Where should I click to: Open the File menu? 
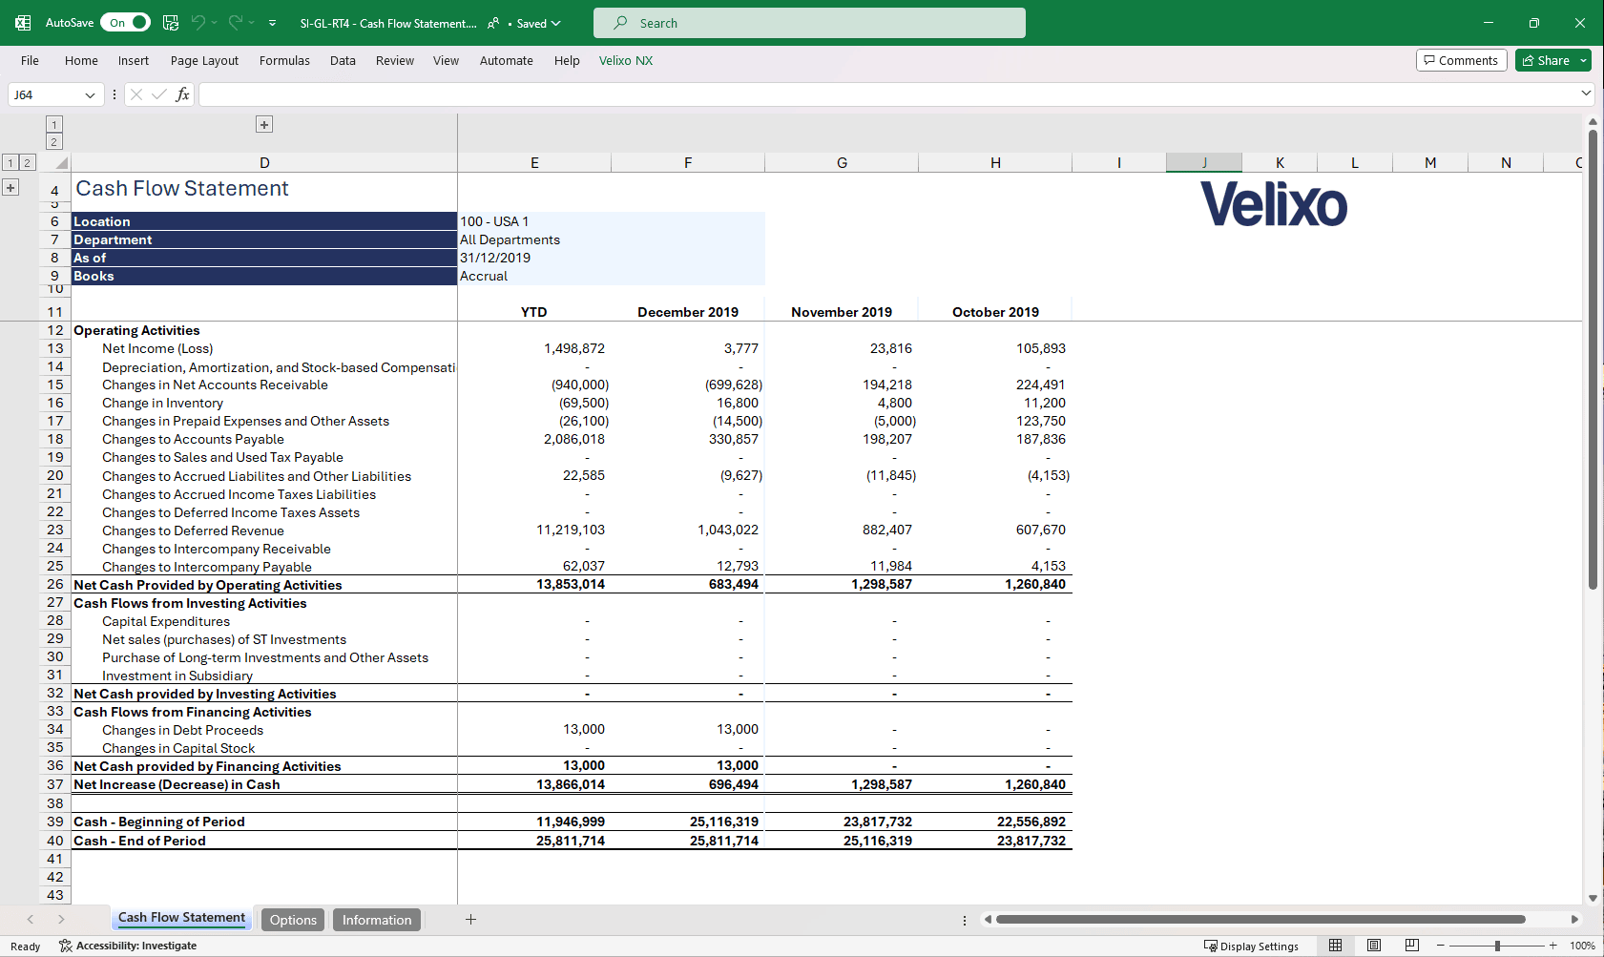[x=30, y=60]
